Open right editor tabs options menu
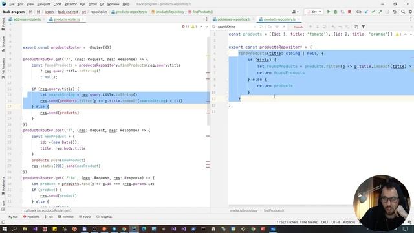414x233 pixels. (x=411, y=19)
